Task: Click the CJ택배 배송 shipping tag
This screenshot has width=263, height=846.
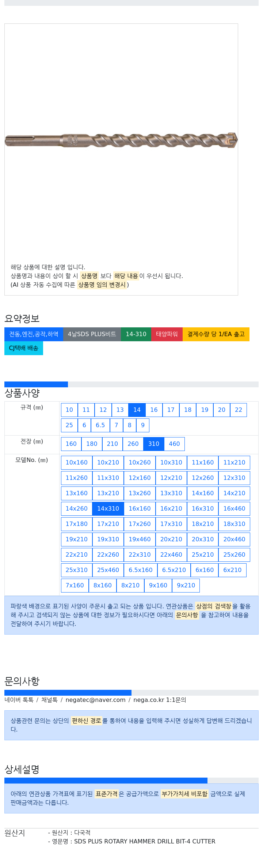Action: coord(24,348)
